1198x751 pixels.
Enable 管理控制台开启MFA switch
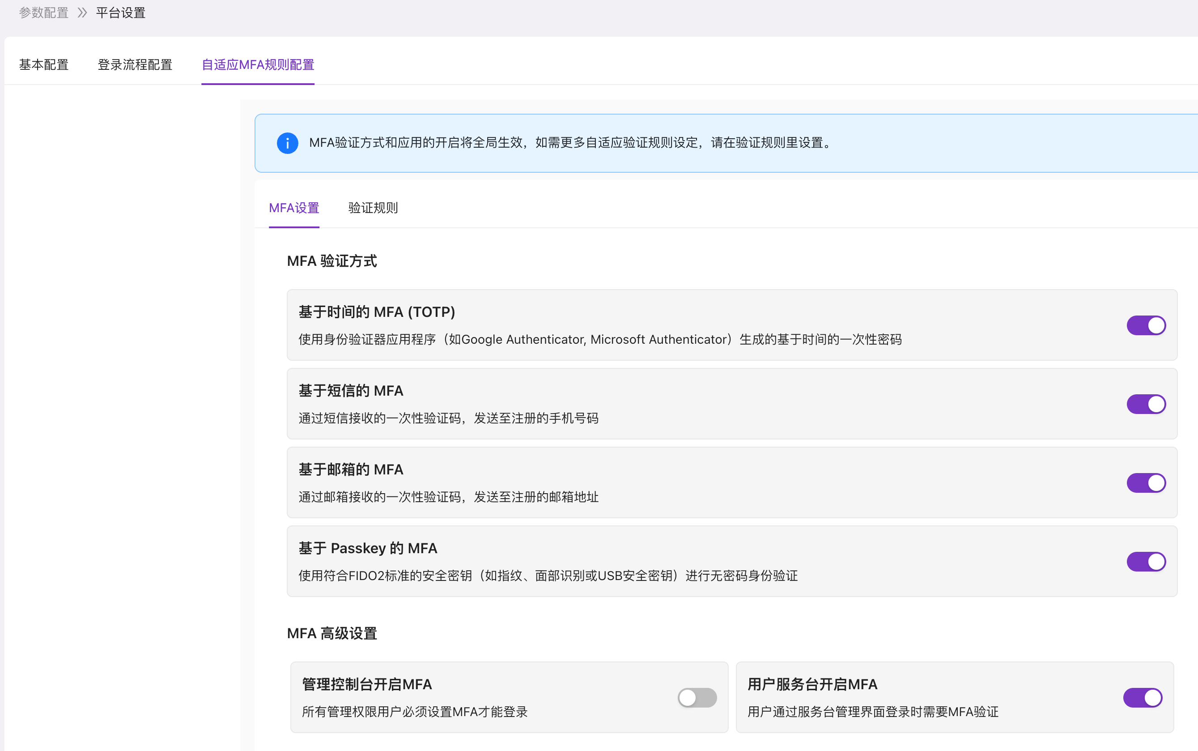tap(697, 698)
